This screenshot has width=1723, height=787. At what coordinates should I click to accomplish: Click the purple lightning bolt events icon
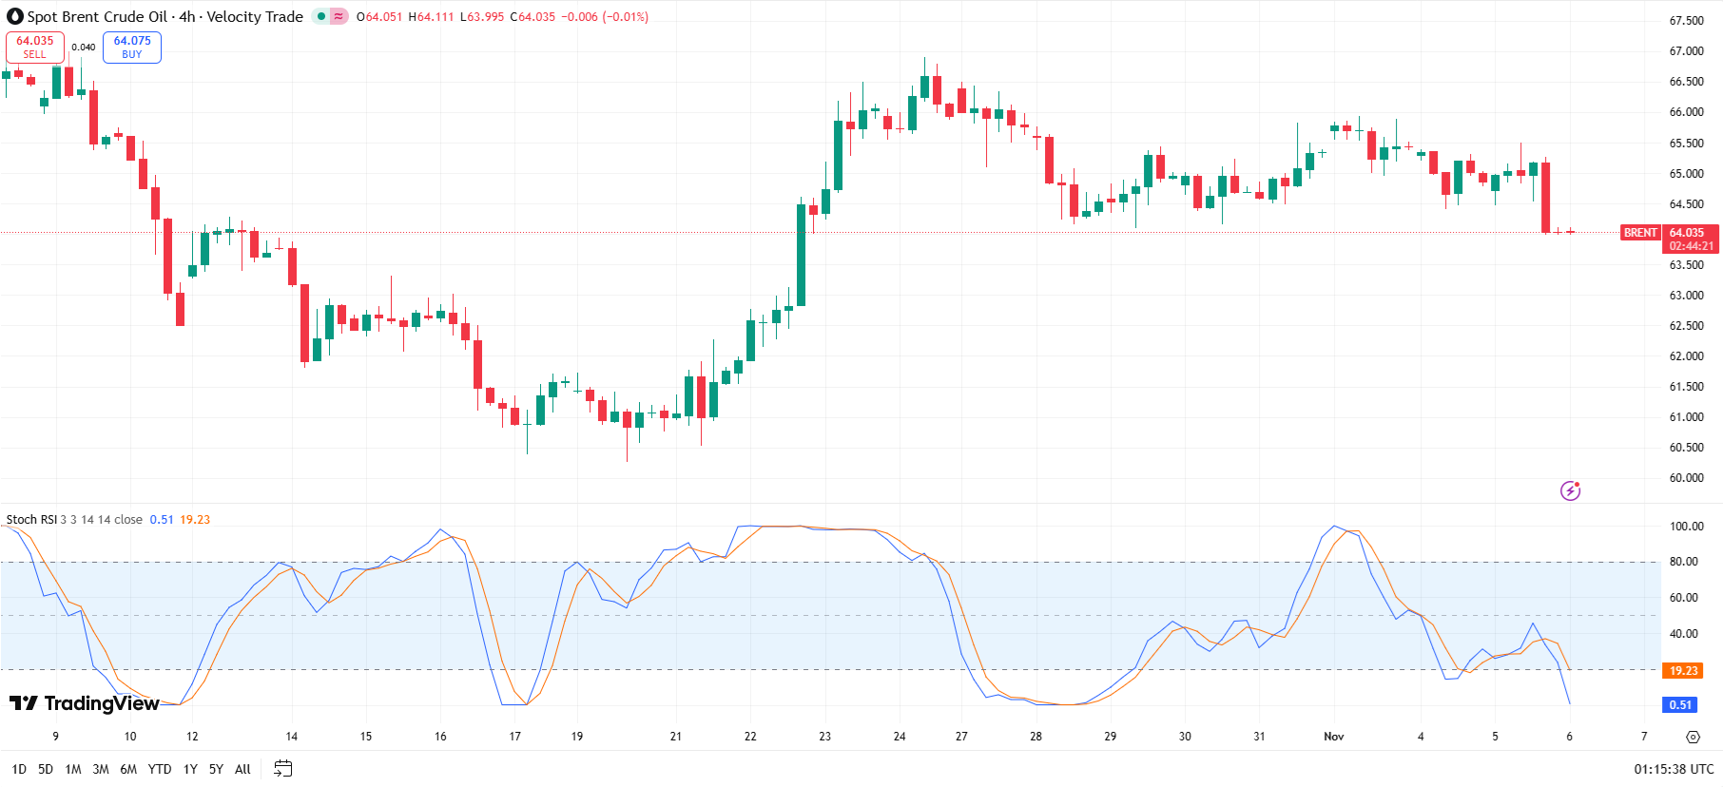tap(1570, 490)
